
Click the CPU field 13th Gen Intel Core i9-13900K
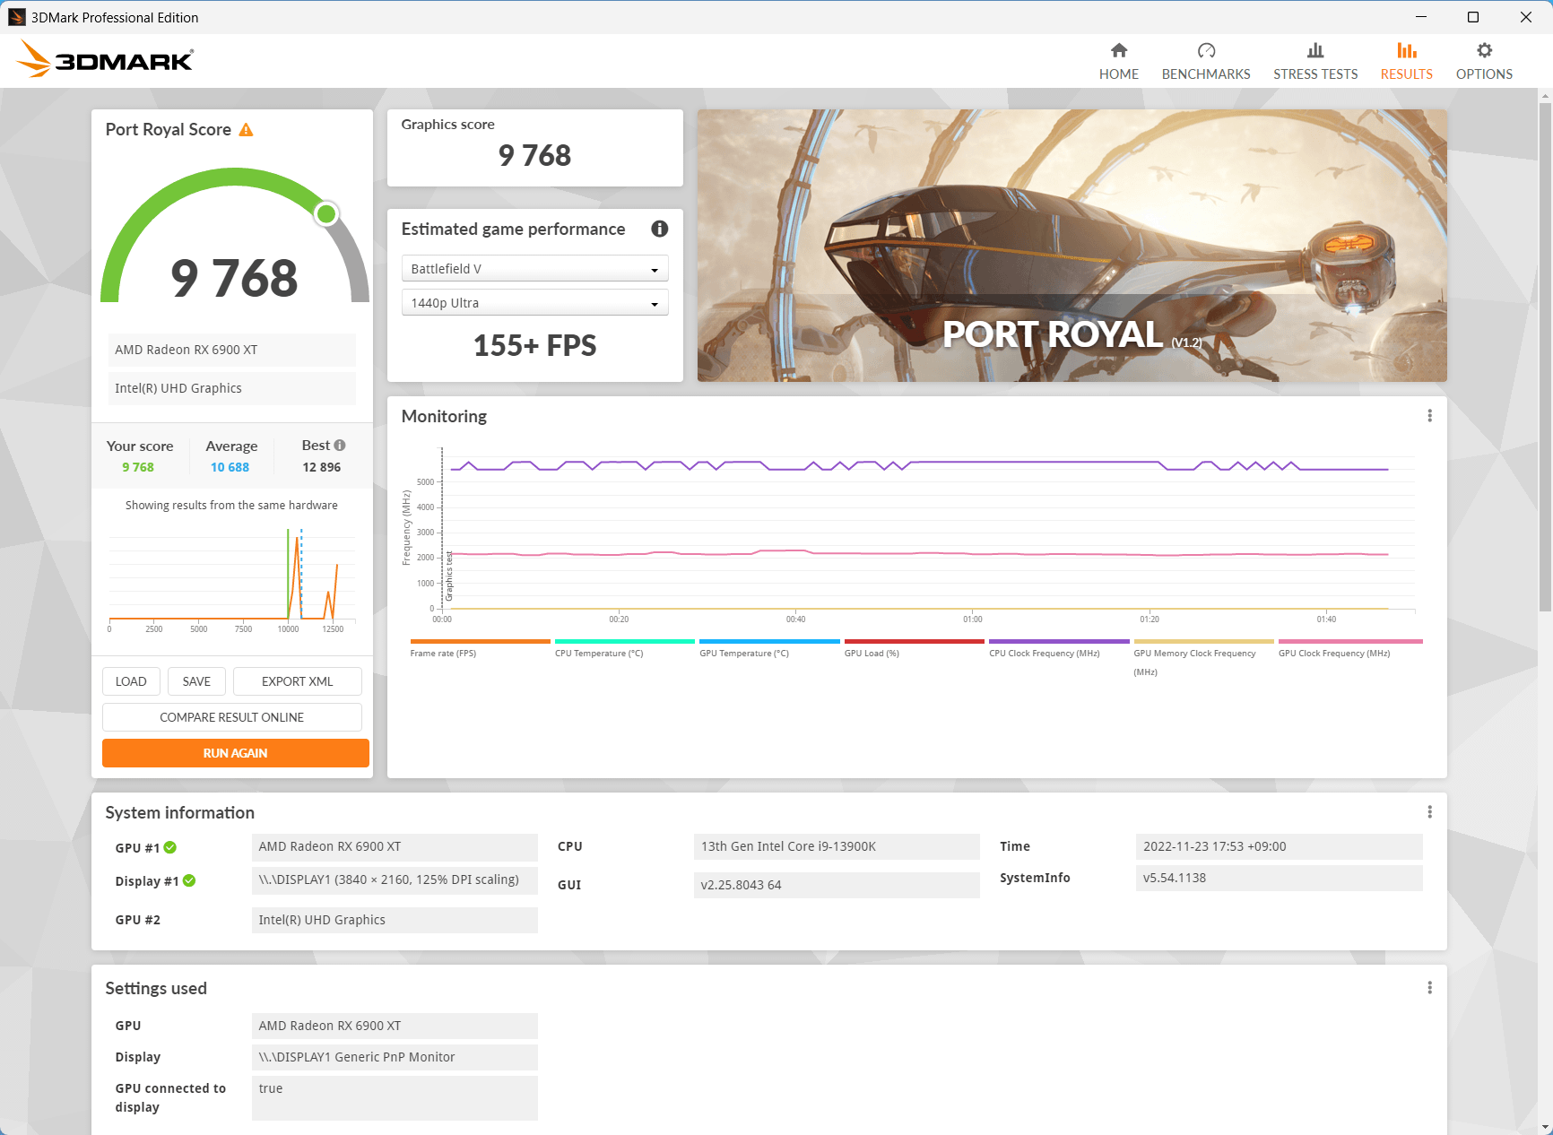click(837, 846)
